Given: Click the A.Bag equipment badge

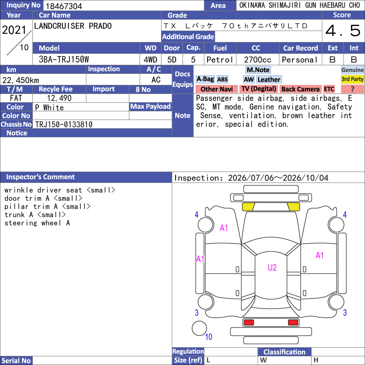Looking at the screenshot, I should pyautogui.click(x=205, y=79).
